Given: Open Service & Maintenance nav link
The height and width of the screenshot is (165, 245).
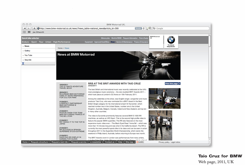Looking at the screenshot, I should 124,42.
